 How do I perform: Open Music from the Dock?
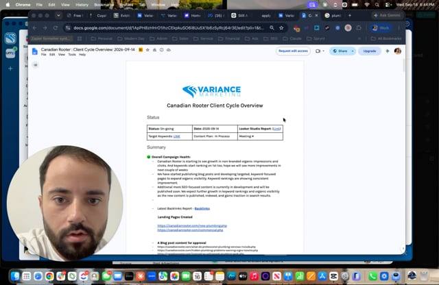pyautogui.click(x=254, y=276)
